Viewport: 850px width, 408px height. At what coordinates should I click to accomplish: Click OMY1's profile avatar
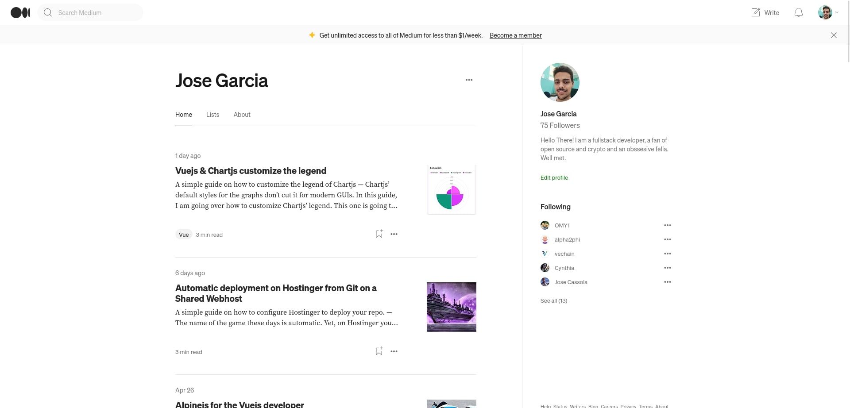[x=545, y=225]
